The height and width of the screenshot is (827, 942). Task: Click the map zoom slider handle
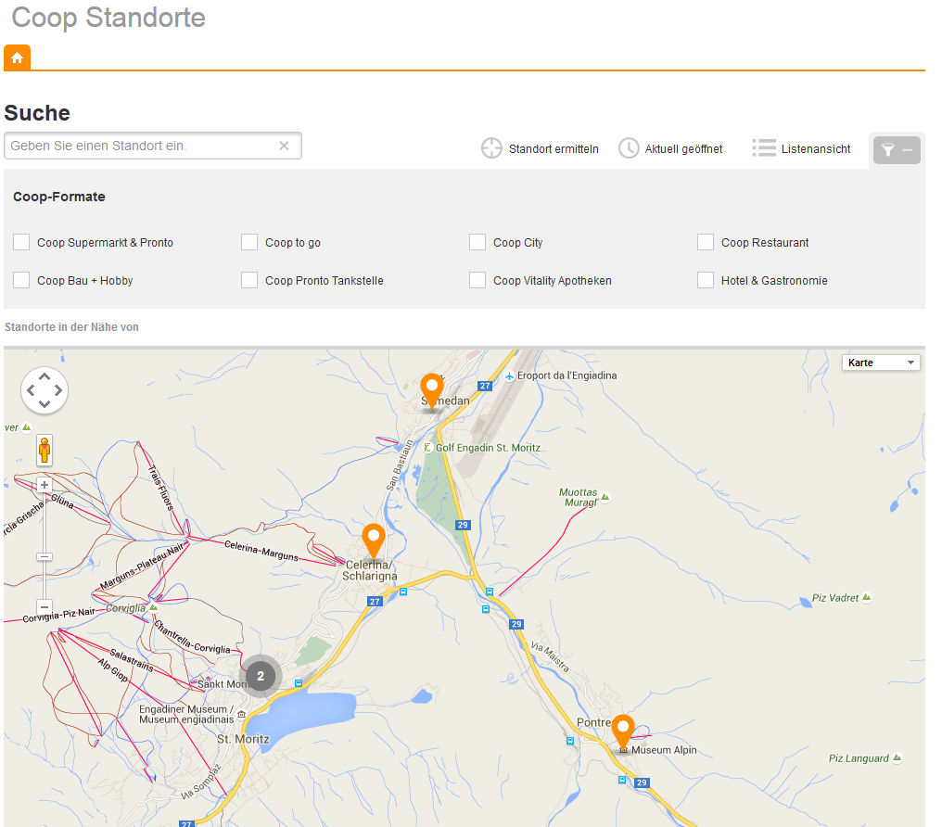45,556
